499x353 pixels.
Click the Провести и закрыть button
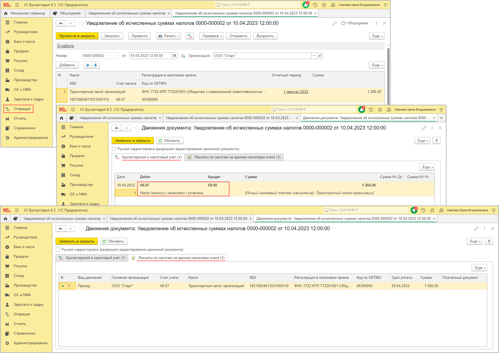(x=77, y=36)
